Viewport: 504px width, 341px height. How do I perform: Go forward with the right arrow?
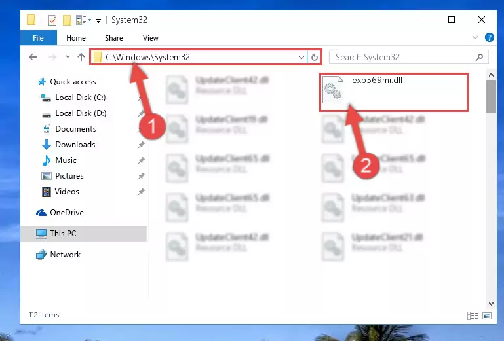pos(52,57)
